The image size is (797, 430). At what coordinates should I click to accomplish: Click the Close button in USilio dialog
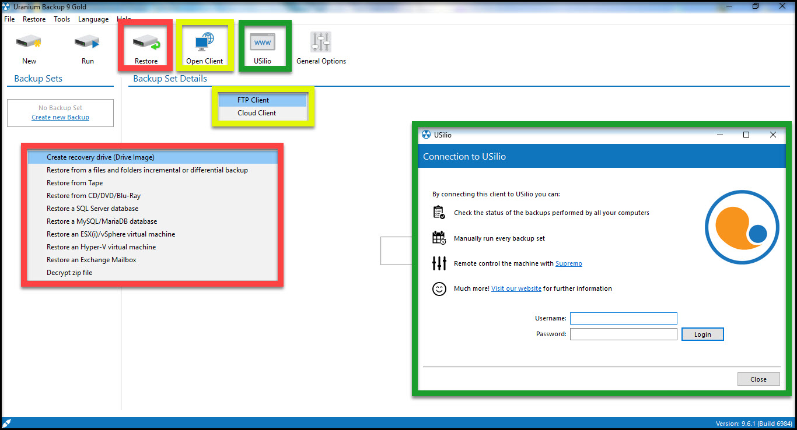click(758, 379)
